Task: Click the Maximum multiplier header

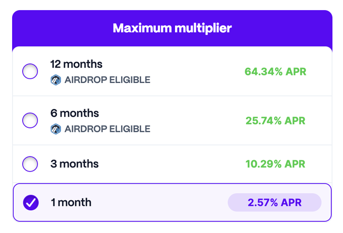Action: pyautogui.click(x=172, y=28)
